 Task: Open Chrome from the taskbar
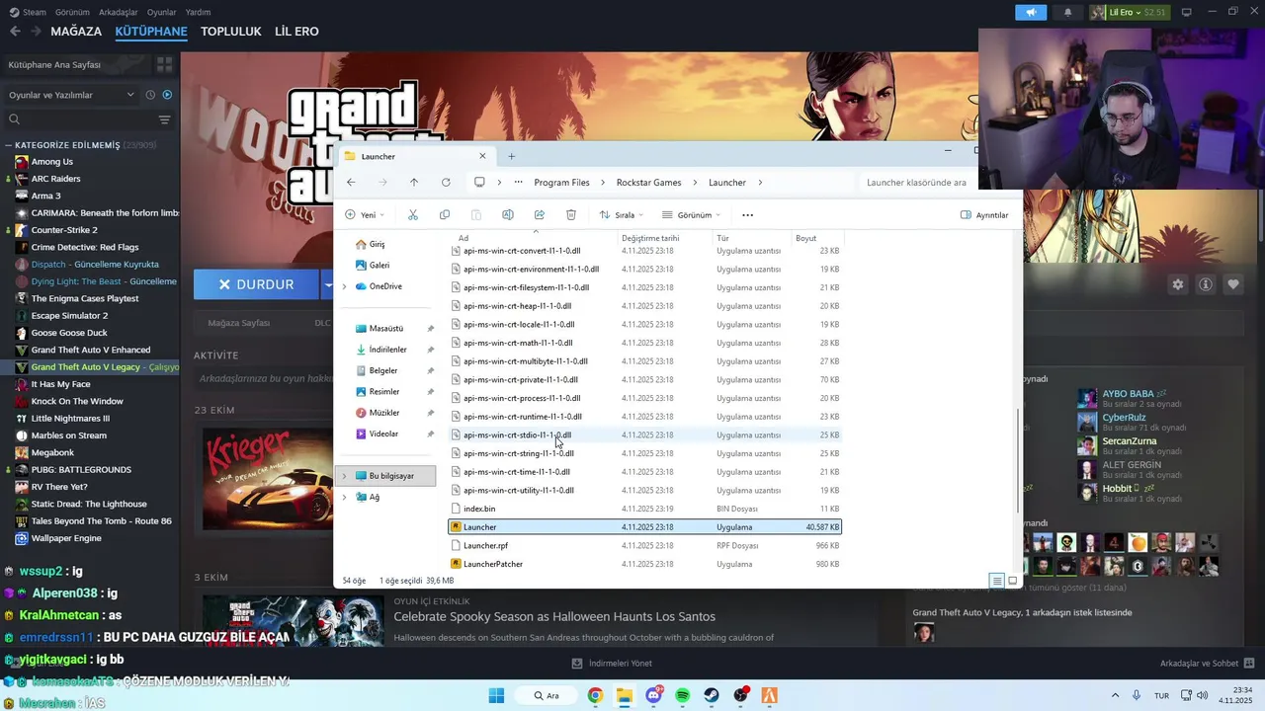pyautogui.click(x=595, y=695)
